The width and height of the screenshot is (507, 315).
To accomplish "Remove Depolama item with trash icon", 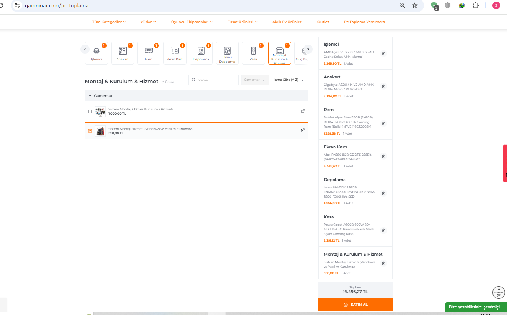I will (x=384, y=193).
